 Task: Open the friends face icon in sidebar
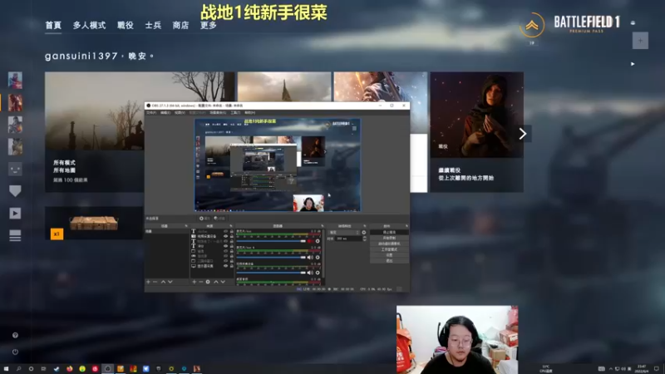(15, 170)
